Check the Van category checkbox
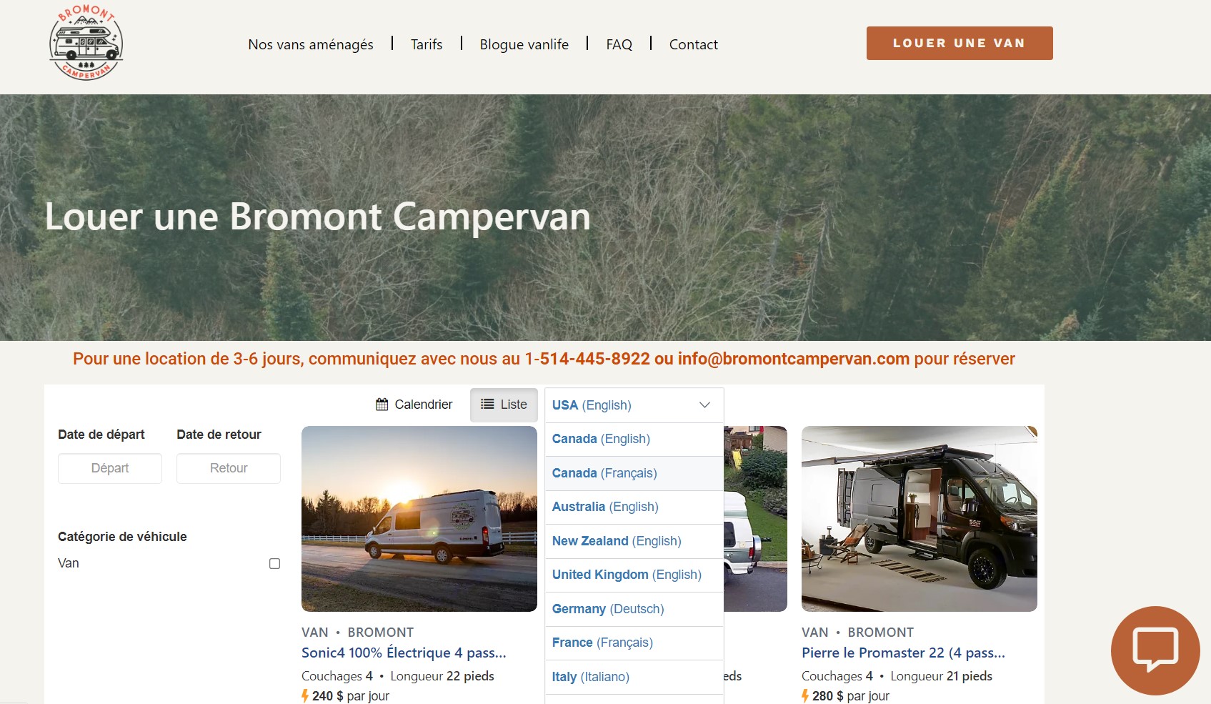 point(274,563)
